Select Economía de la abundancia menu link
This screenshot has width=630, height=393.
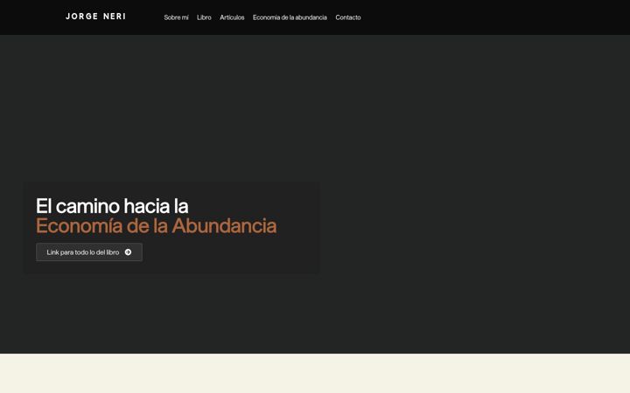click(x=290, y=17)
